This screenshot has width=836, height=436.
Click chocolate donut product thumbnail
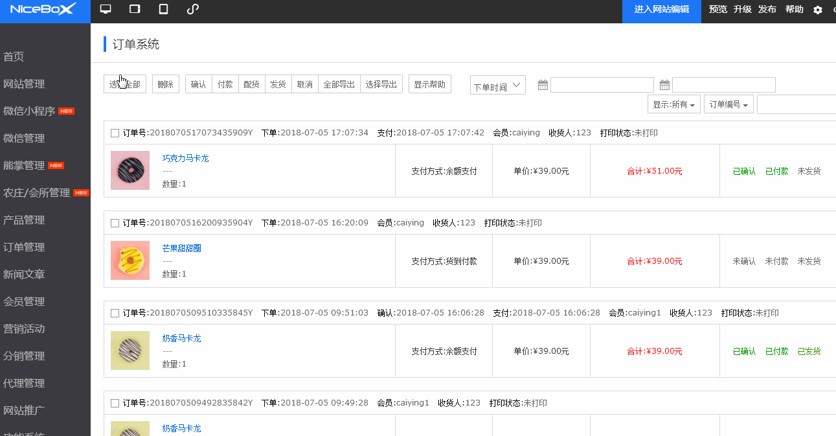(x=130, y=170)
